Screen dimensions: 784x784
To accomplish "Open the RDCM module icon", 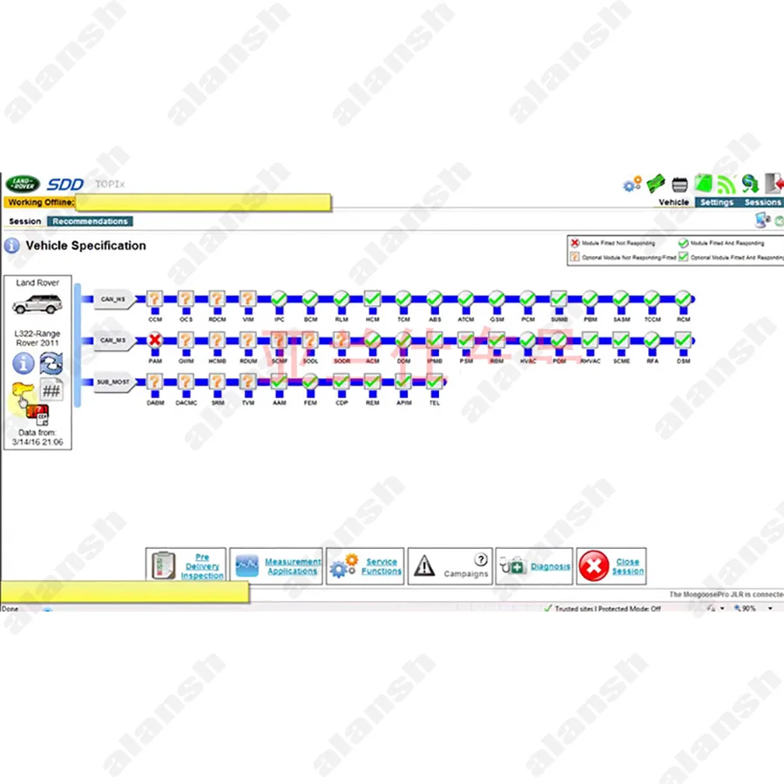I will (x=217, y=299).
